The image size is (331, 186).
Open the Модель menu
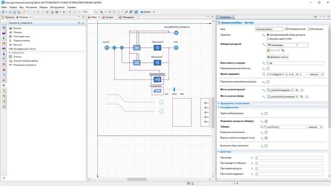coord(43,7)
